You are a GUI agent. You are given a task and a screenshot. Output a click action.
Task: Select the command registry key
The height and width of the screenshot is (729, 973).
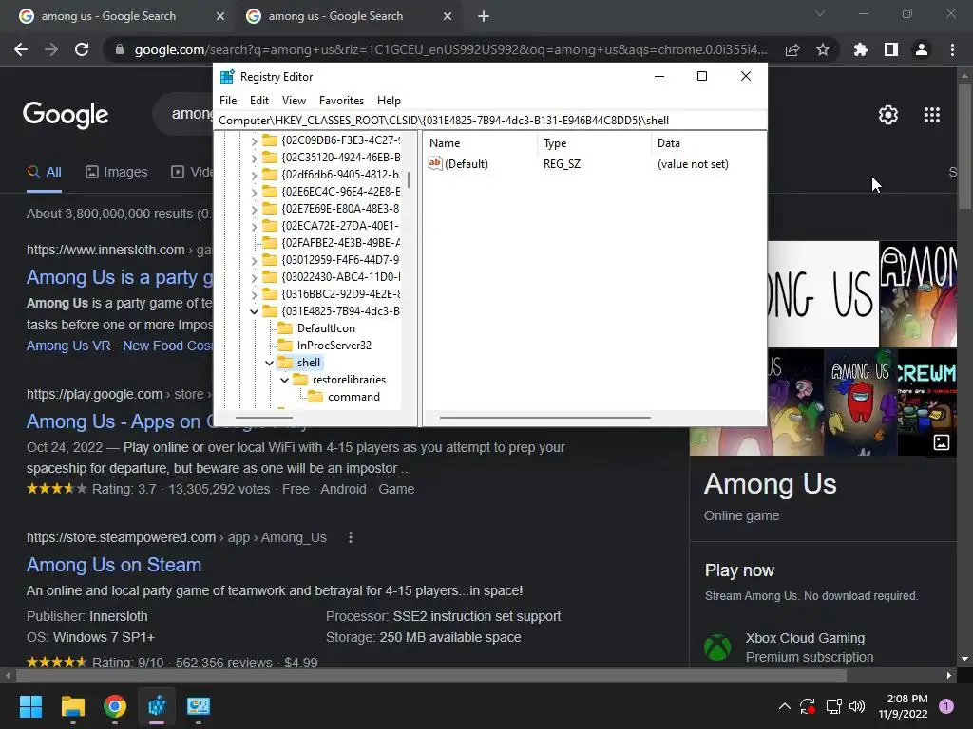click(x=353, y=397)
